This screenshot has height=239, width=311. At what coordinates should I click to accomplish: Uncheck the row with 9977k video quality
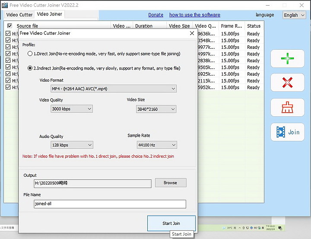click(x=8, y=47)
